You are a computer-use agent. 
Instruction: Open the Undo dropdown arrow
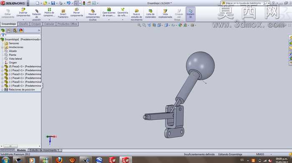72,3
